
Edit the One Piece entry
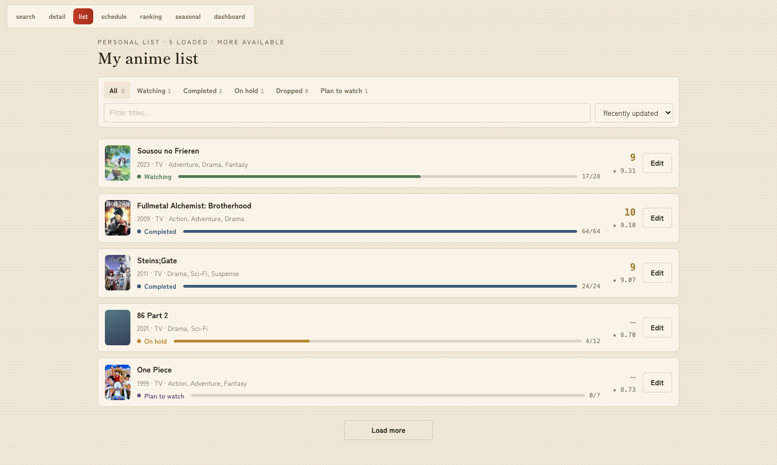(x=657, y=382)
